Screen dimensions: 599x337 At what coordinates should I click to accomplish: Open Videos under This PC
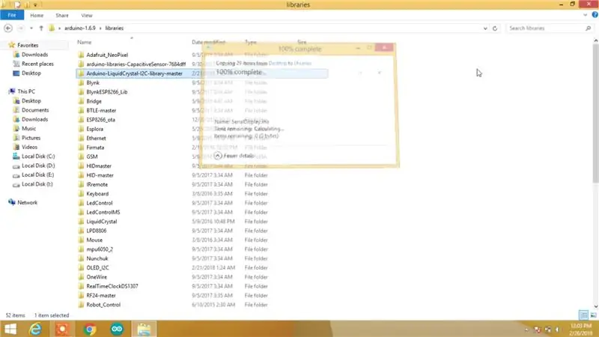tap(29, 147)
